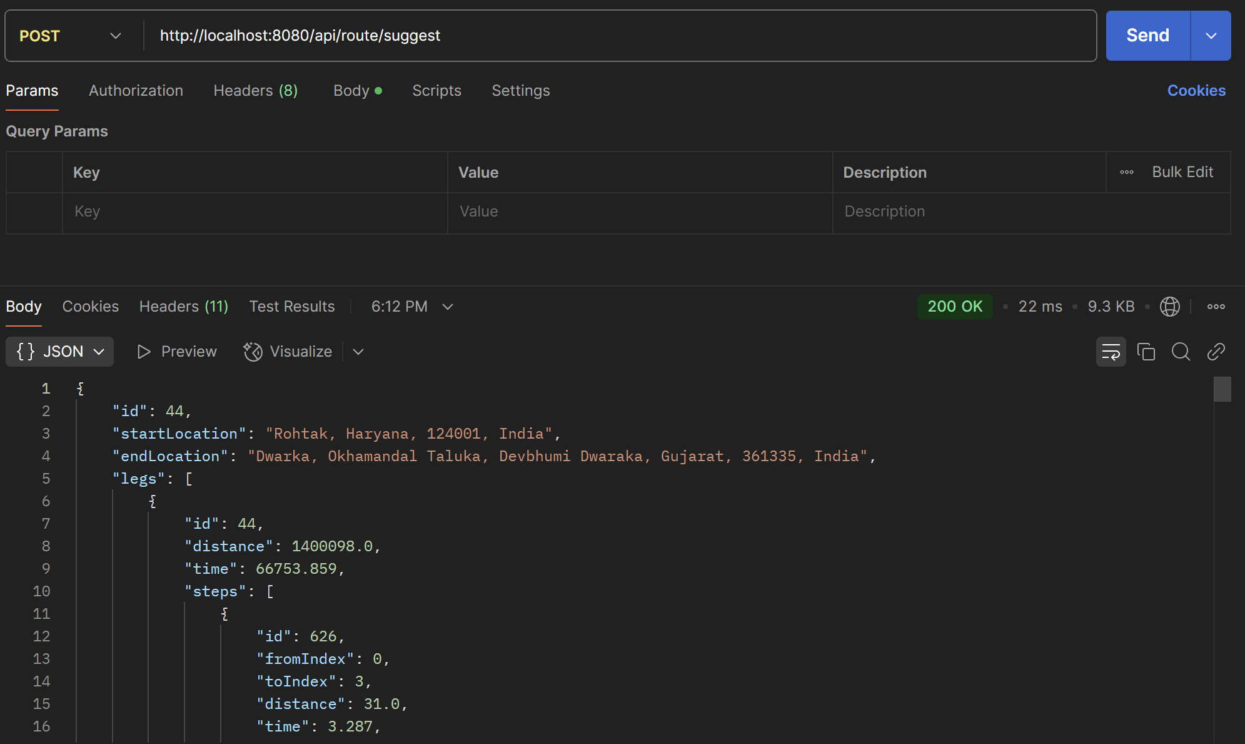Click the "time": 66753.859 line
Viewport: 1245px width, 744px height.
pos(265,569)
